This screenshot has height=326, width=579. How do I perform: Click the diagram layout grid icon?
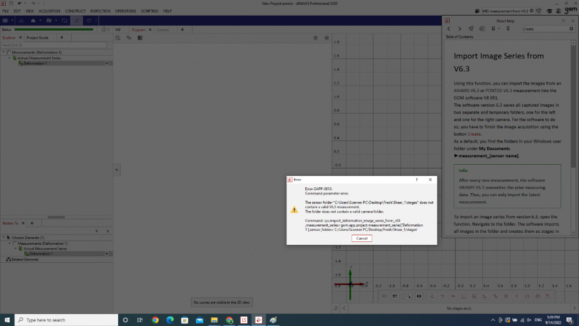(x=140, y=38)
